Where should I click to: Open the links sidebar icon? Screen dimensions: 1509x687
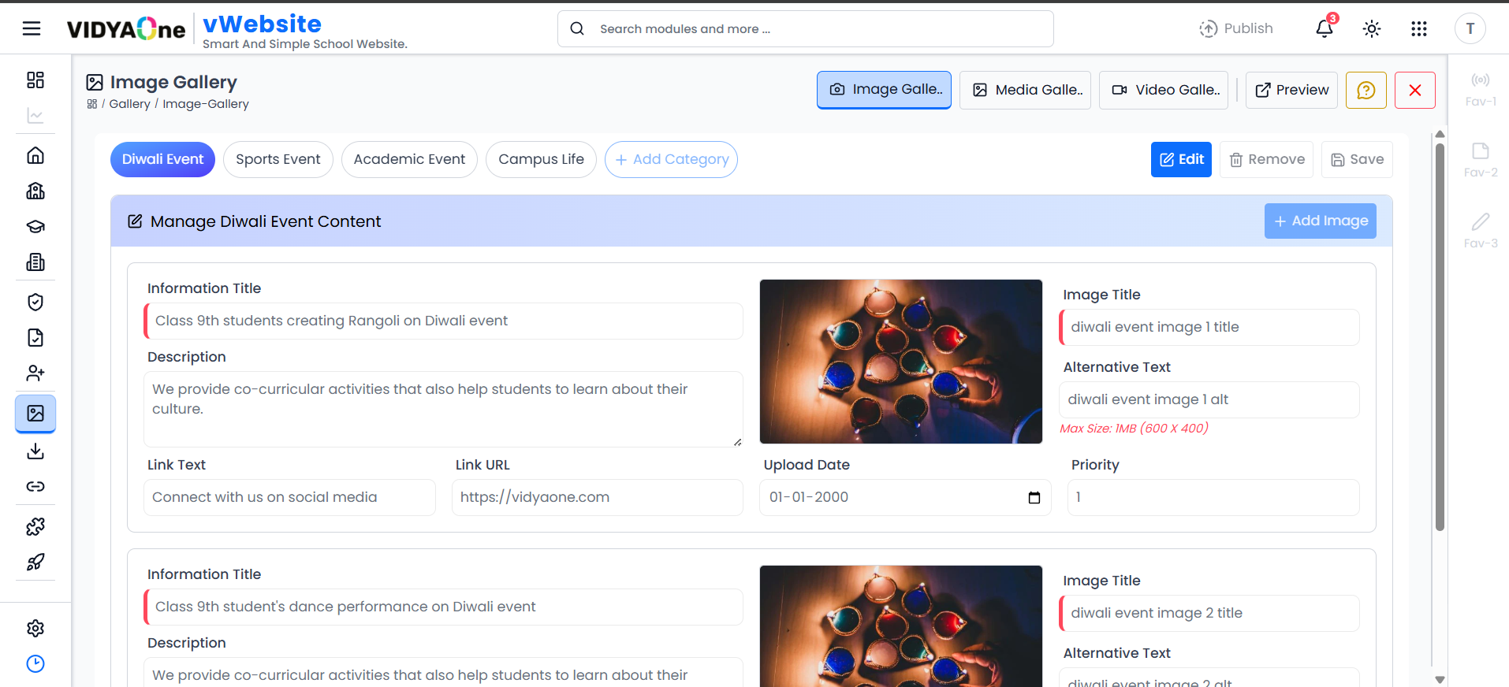35,486
